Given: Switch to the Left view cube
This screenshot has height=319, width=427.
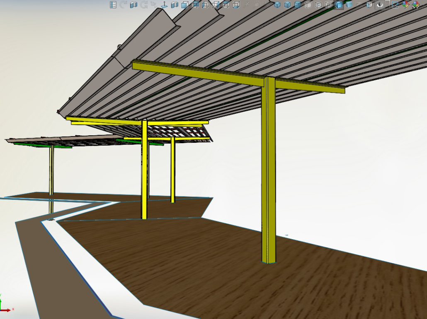Looking at the screenshot, I should (x=205, y=5).
